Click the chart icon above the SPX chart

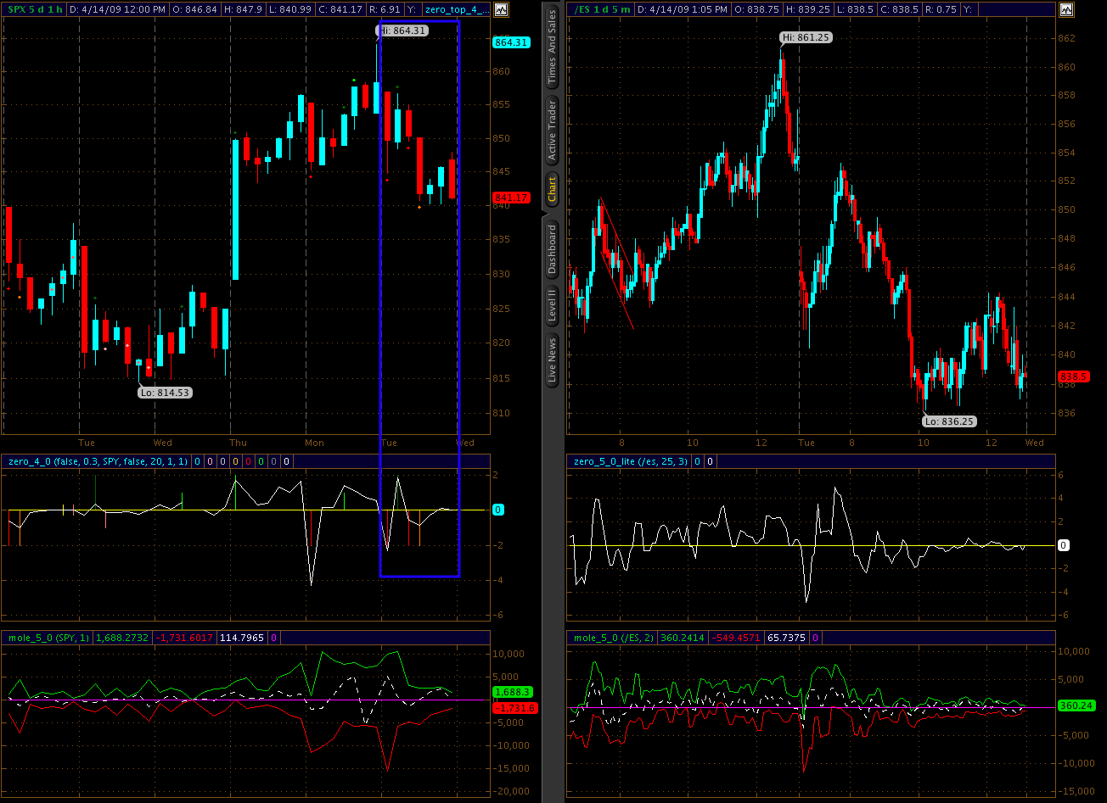[501, 9]
